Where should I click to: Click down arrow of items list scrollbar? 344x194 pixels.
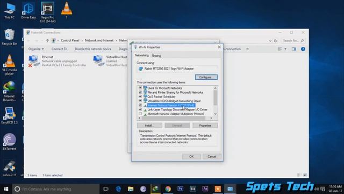[215, 114]
